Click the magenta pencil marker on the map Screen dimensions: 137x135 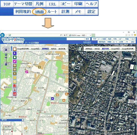[27, 72]
